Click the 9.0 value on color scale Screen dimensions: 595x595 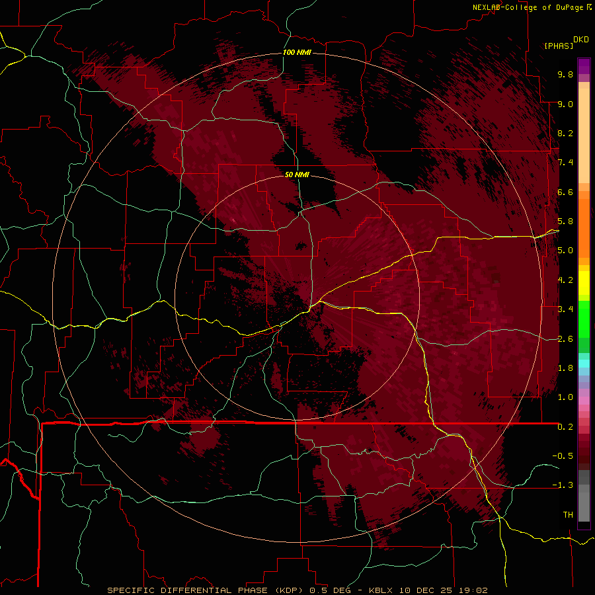click(565, 104)
